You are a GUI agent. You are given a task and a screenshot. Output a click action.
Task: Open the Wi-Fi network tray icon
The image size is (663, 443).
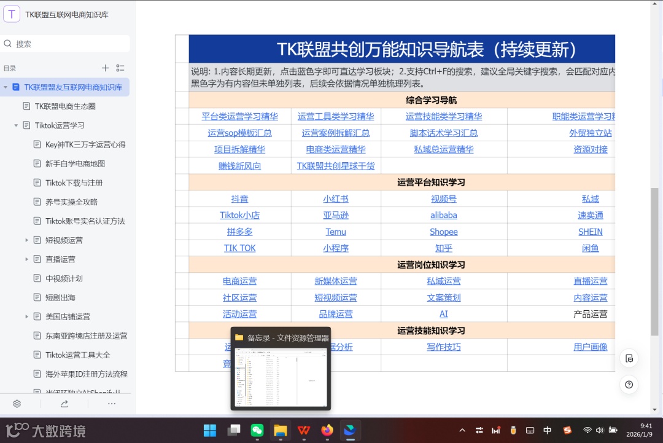[x=587, y=430]
